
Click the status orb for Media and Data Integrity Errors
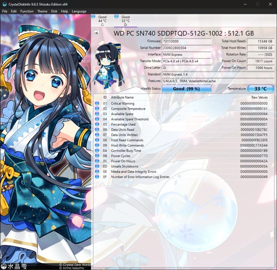97,172
